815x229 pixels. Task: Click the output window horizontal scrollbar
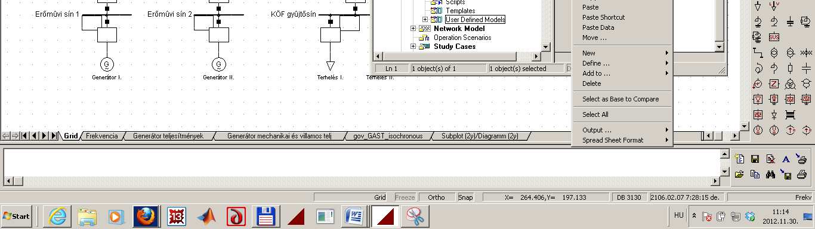[x=362, y=181]
